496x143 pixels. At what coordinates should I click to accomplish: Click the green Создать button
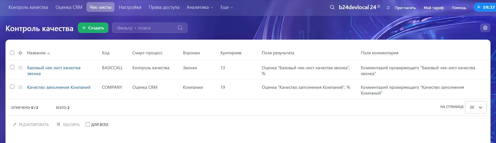(93, 28)
